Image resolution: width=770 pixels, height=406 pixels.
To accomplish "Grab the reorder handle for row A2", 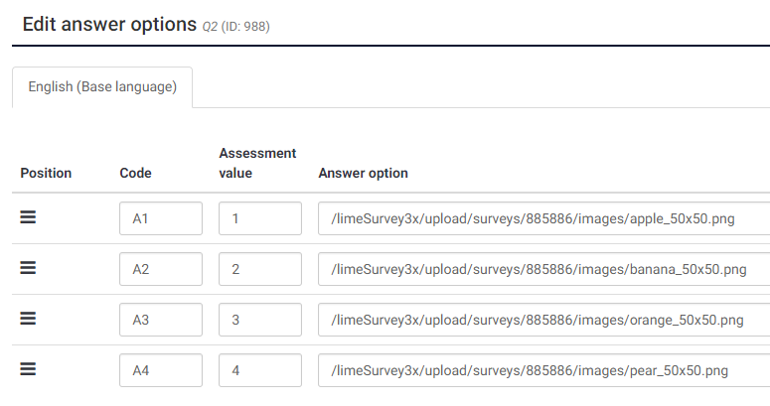I will (x=29, y=268).
